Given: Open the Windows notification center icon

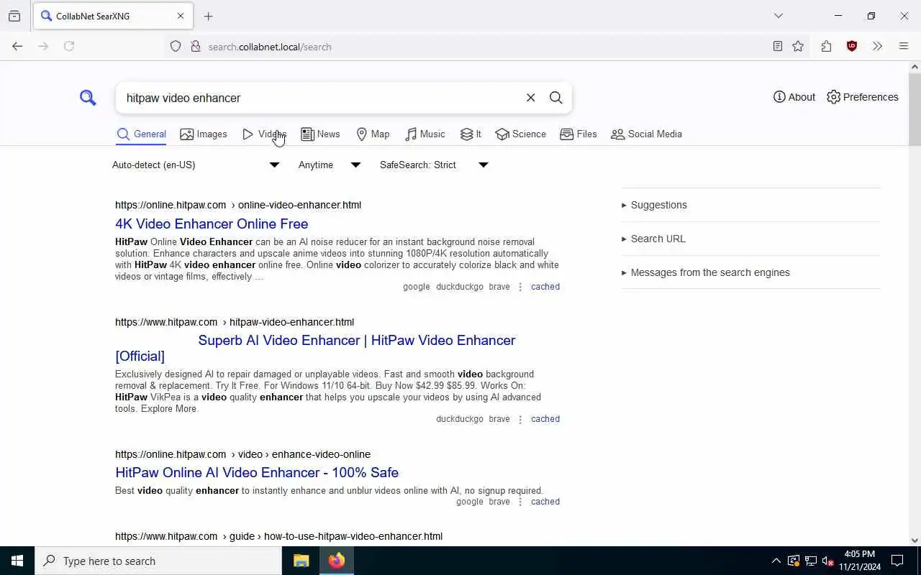Looking at the screenshot, I should point(897,561).
